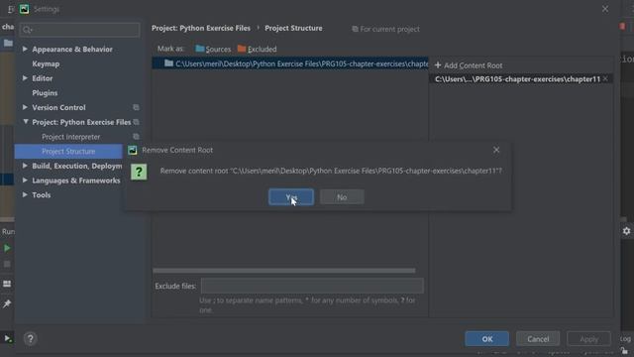This screenshot has height=357, width=634.
Task: Open Project Interpreter settings
Action: point(70,137)
